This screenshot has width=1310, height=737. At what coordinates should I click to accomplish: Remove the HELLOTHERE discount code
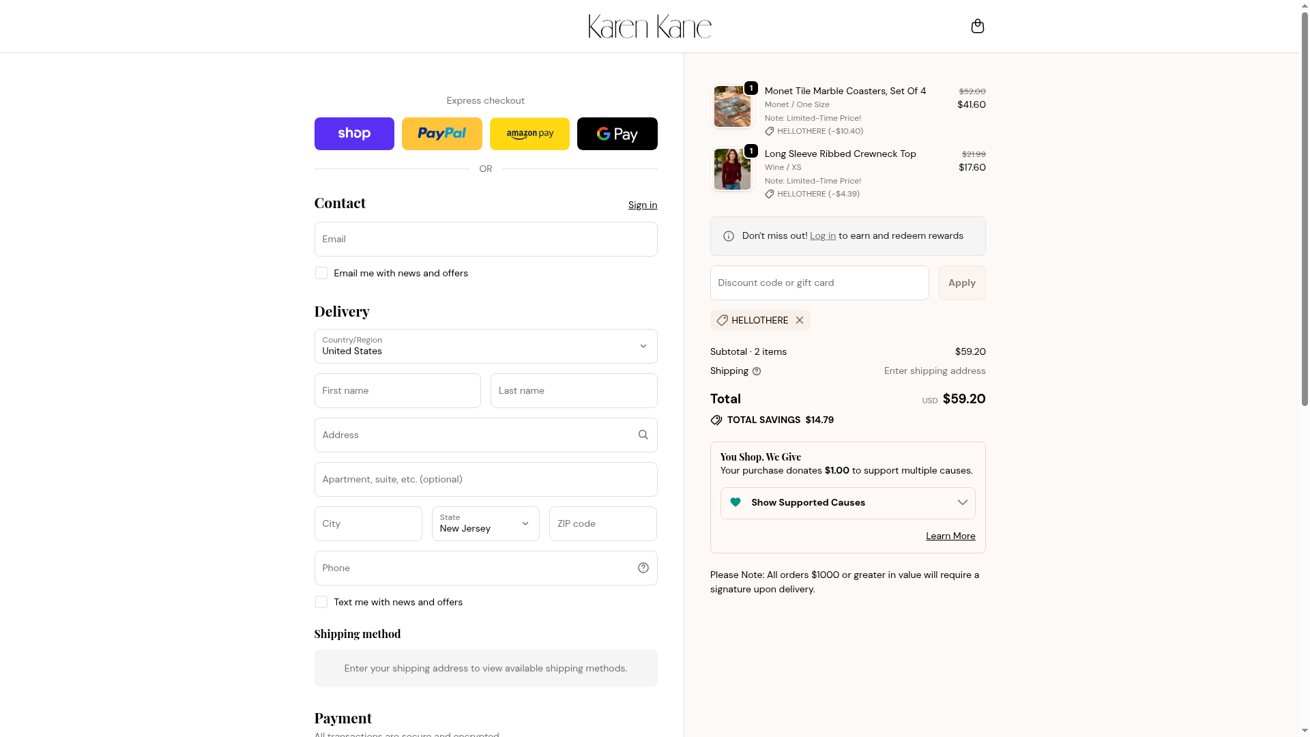coord(800,320)
